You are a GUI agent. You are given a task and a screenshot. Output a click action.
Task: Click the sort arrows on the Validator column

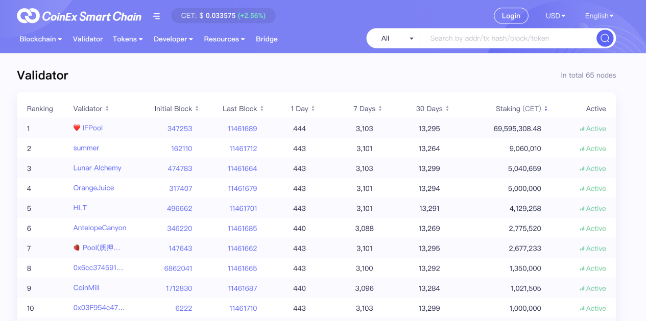pyautogui.click(x=106, y=108)
